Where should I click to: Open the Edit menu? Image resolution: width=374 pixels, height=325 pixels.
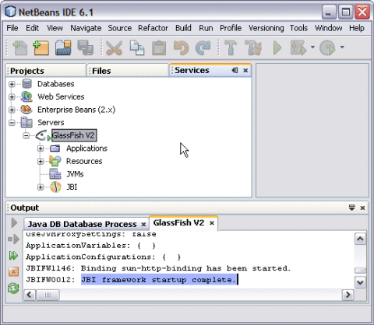(32, 28)
